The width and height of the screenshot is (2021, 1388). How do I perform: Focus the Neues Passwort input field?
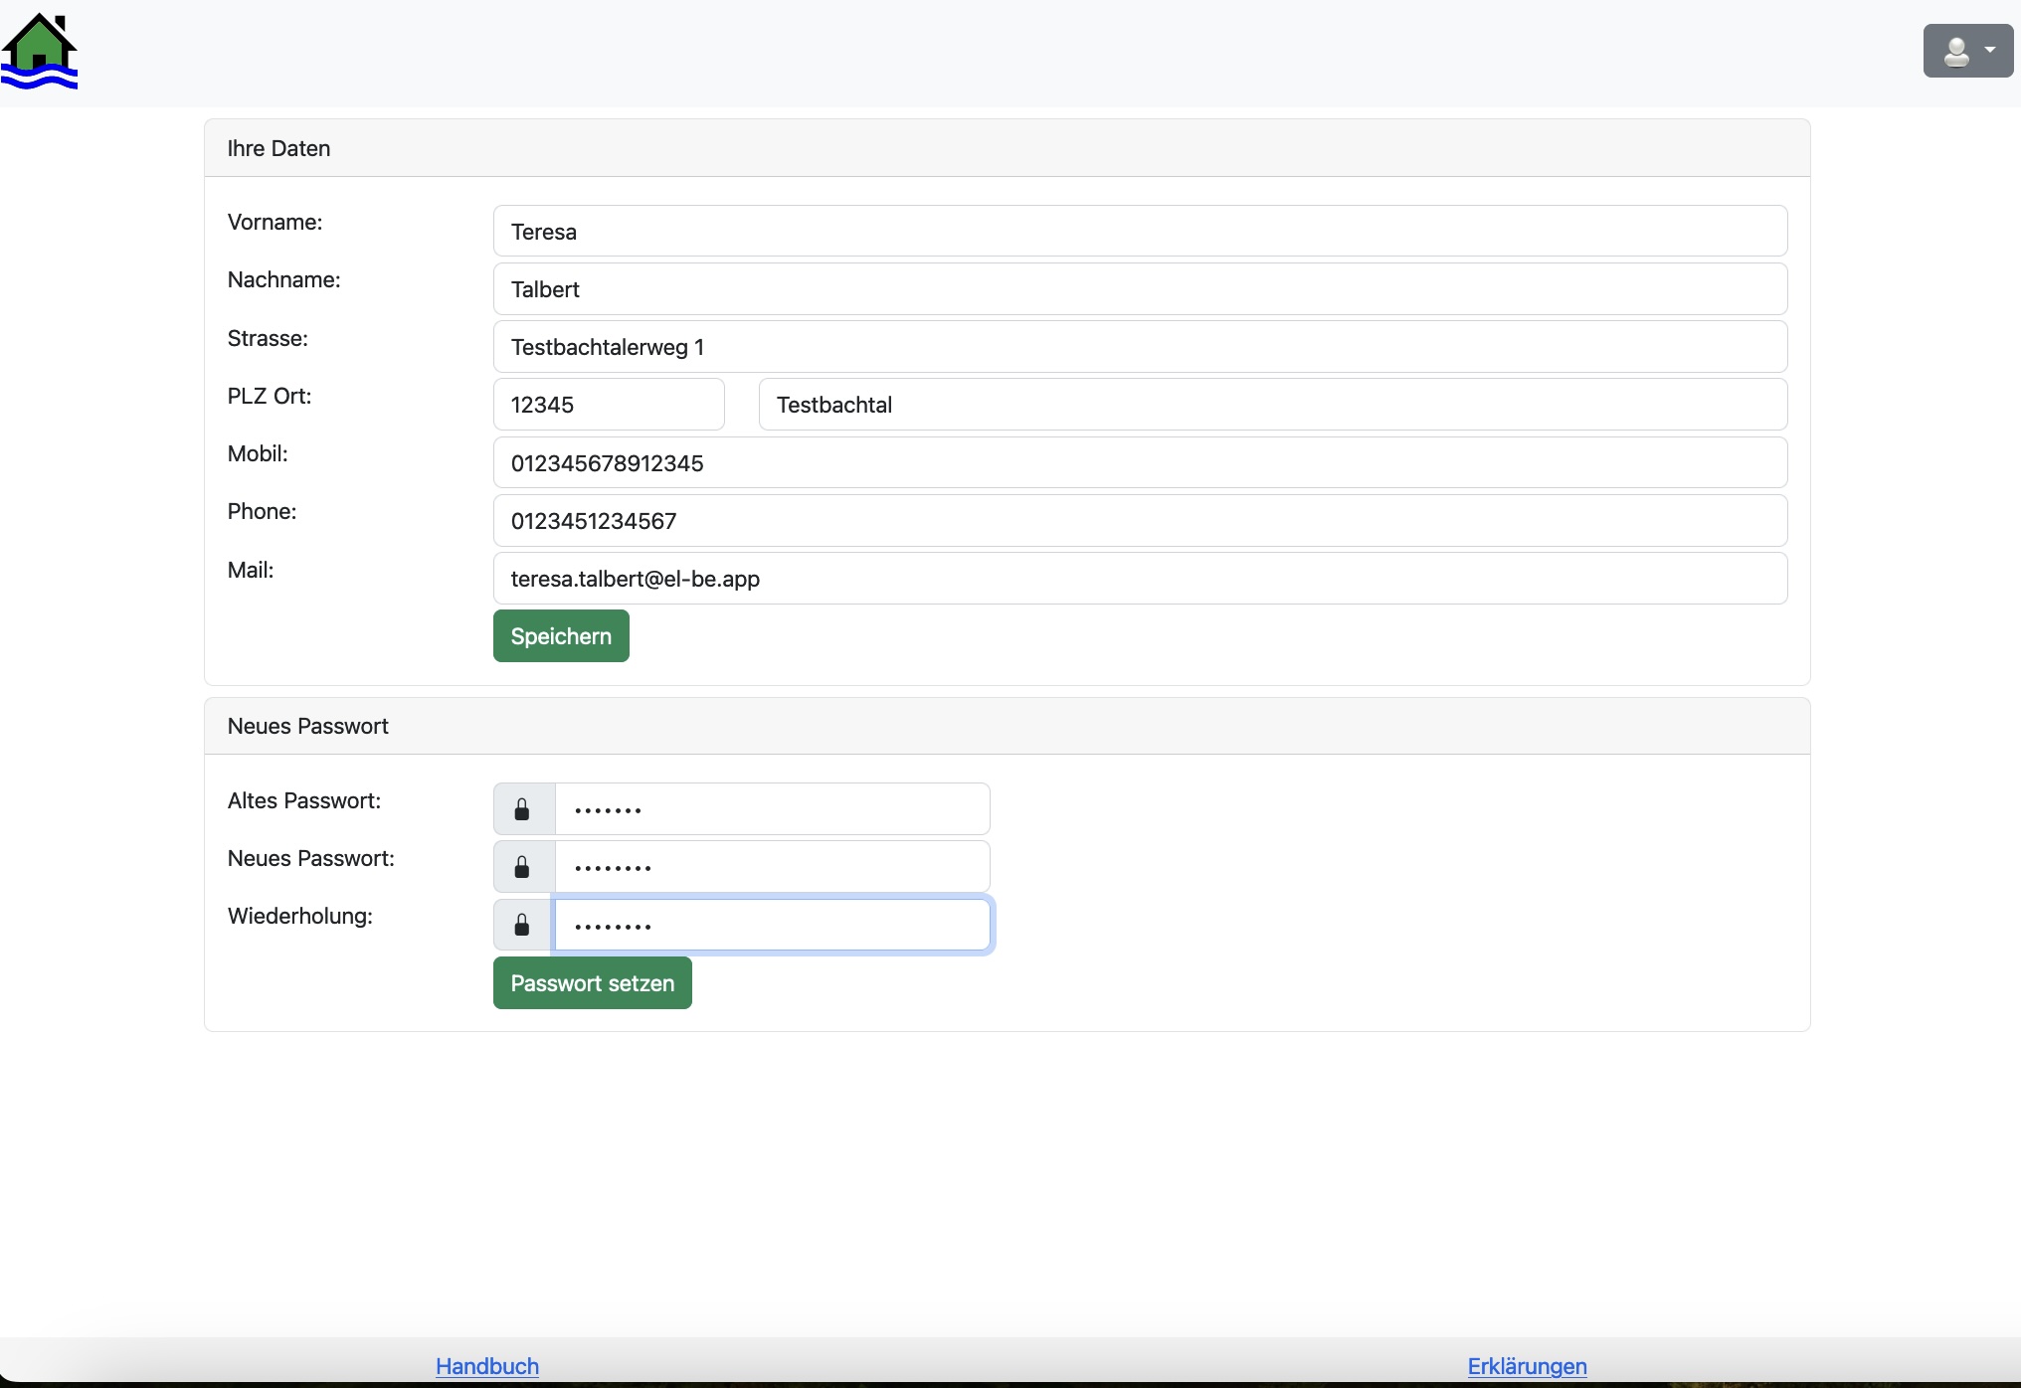pyautogui.click(x=772, y=867)
